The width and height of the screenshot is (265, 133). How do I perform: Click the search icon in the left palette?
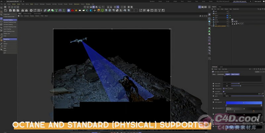click(1, 8)
